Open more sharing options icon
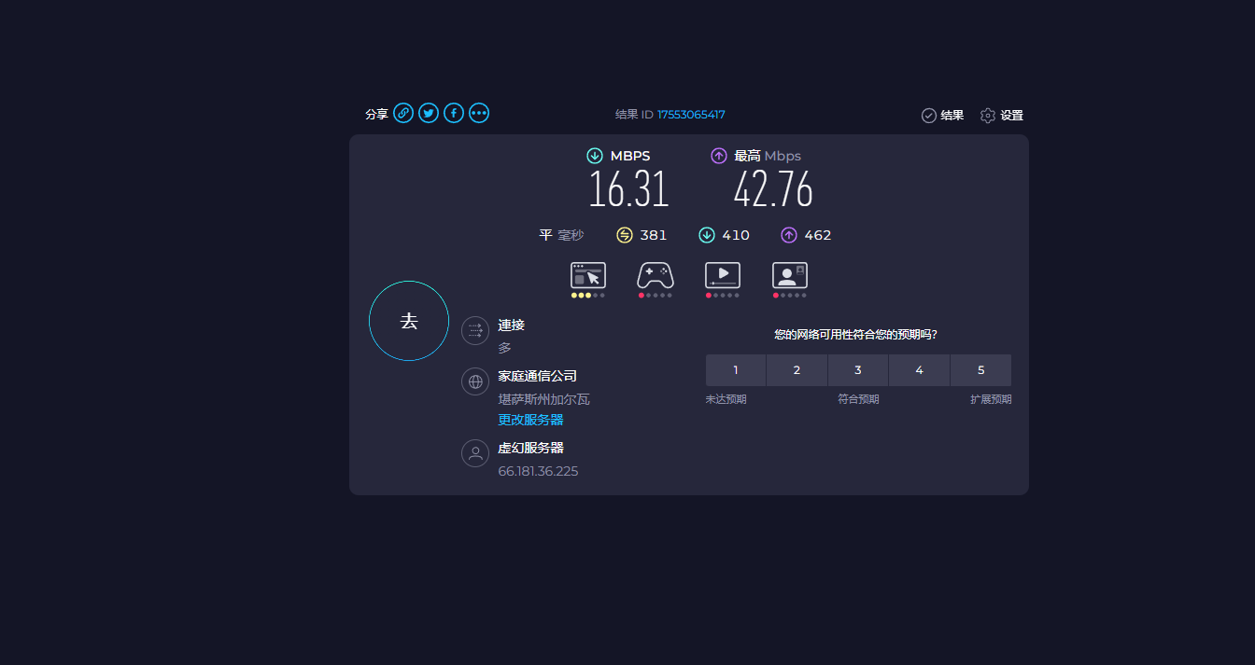The image size is (1255, 665). 479,113
